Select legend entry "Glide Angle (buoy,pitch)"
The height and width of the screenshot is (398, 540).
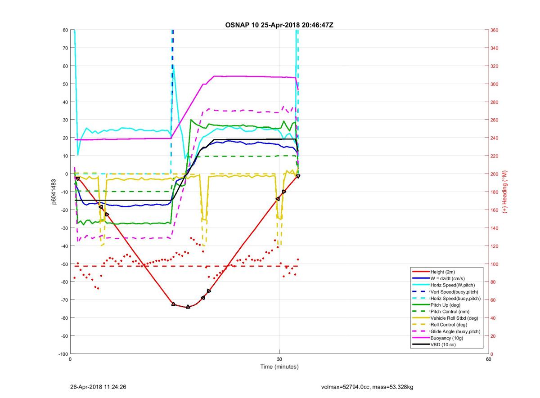[455, 331]
